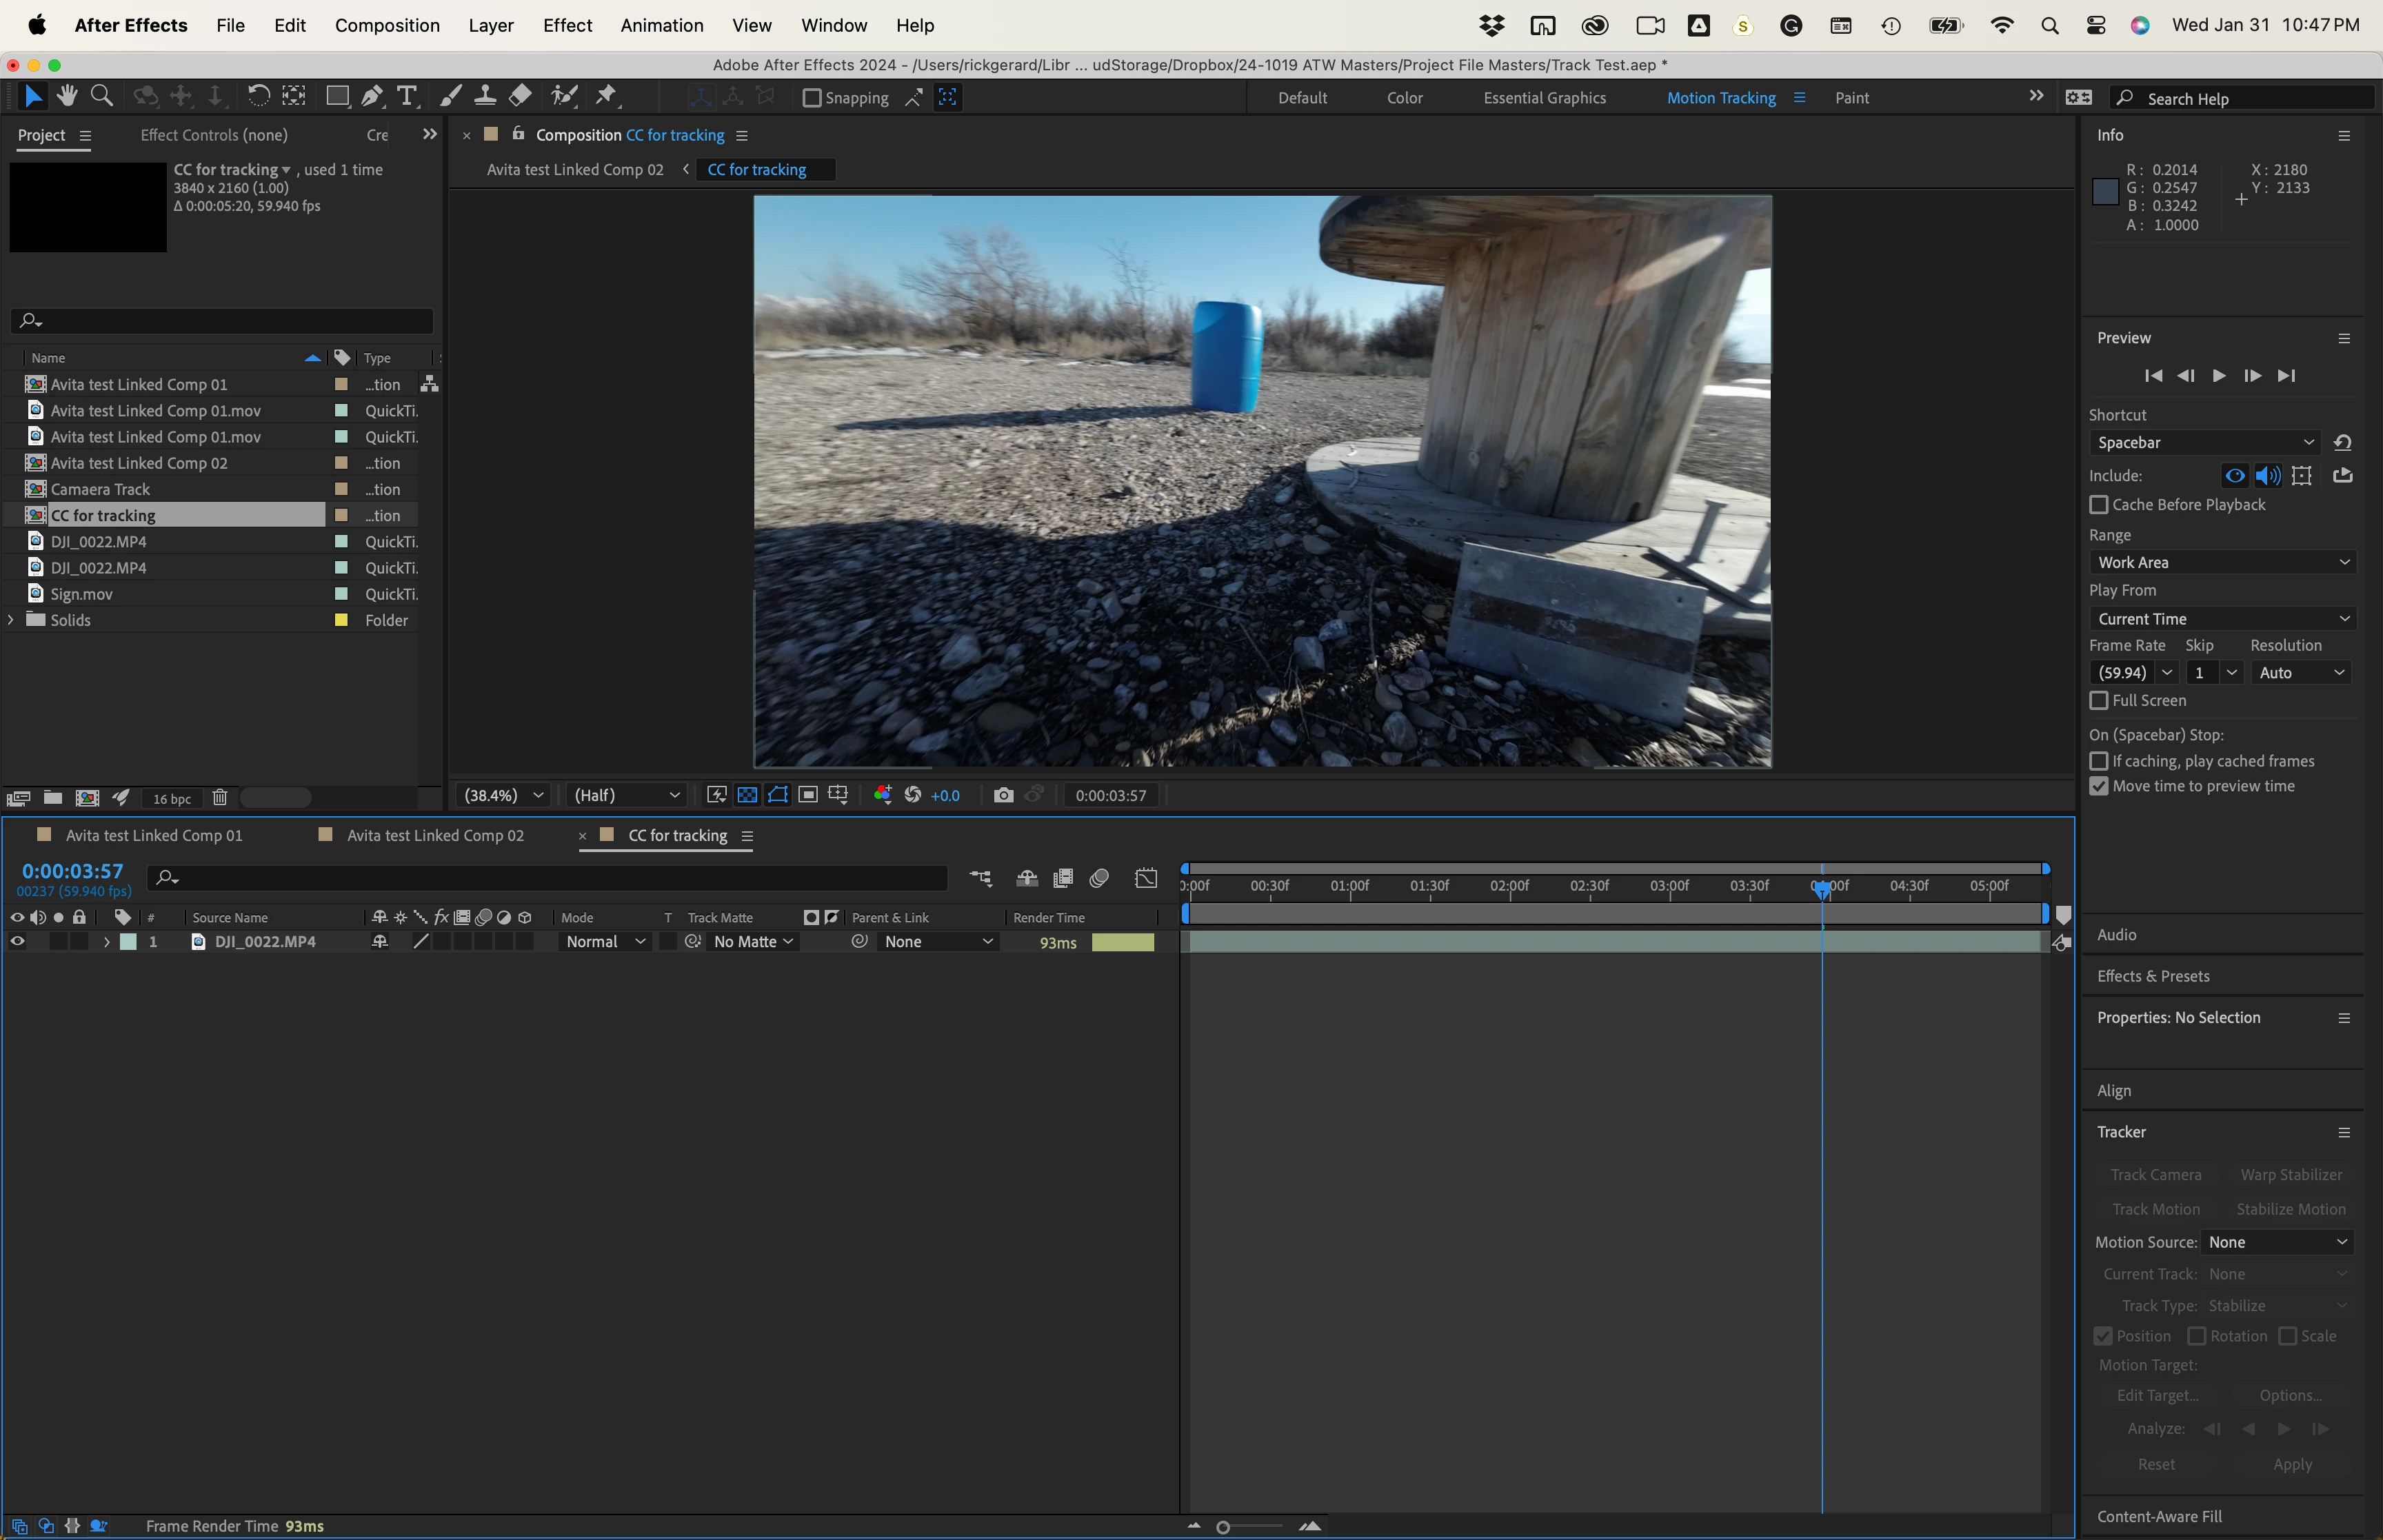Open the Animation menu
Image resolution: width=2383 pixels, height=1540 pixels.
click(x=661, y=25)
